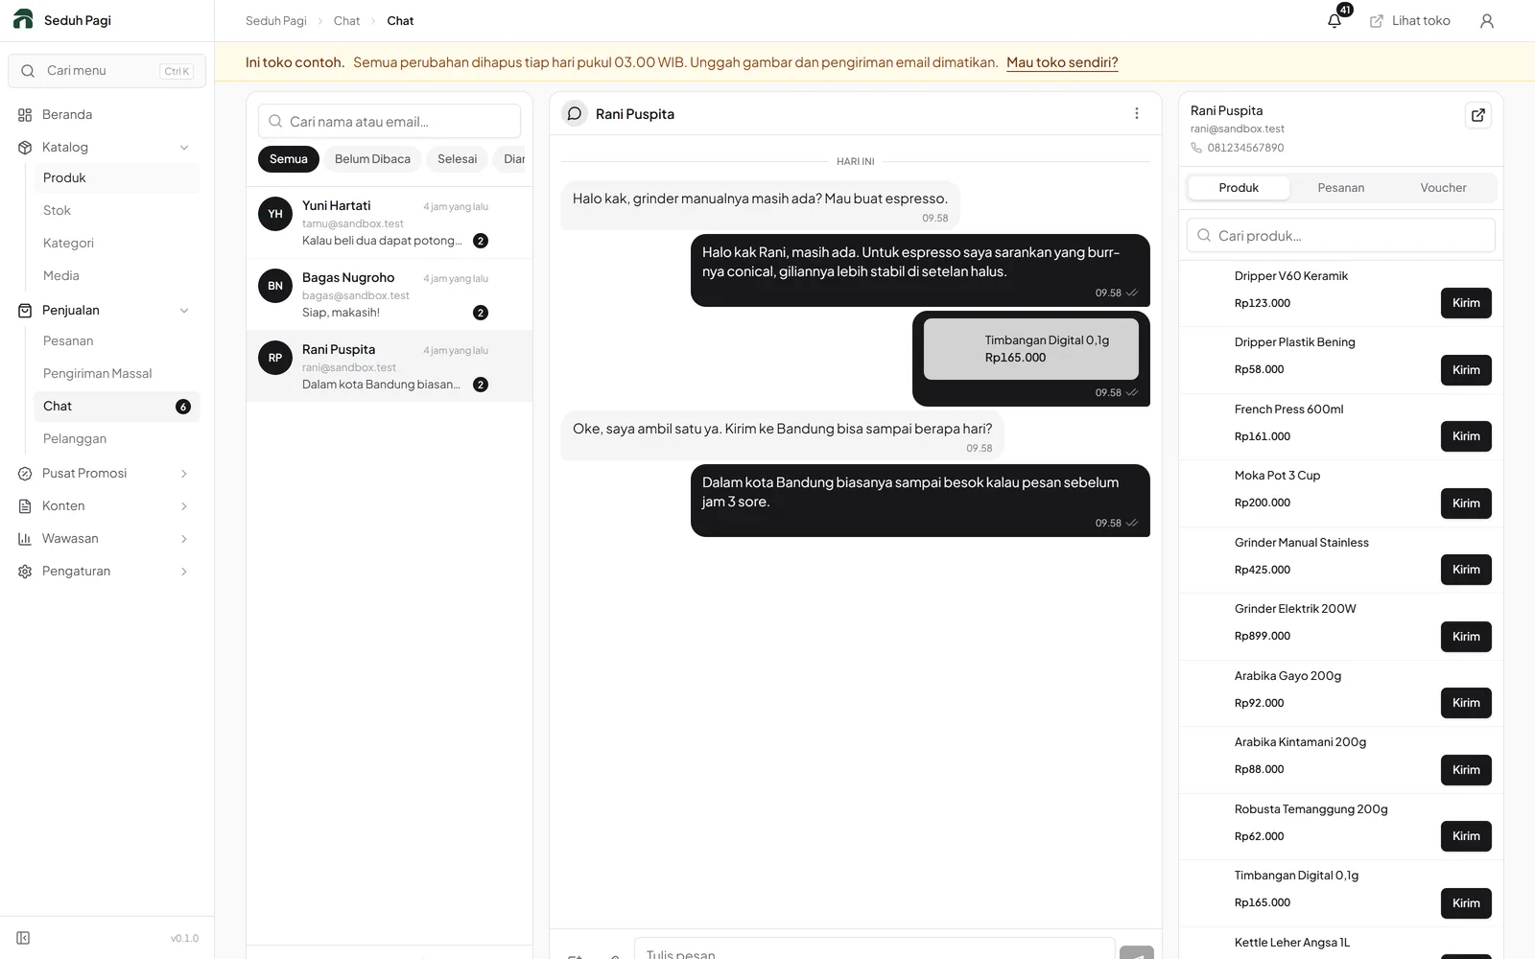This screenshot has width=1535, height=959.
Task: Open the notifications bell icon
Action: (1334, 20)
